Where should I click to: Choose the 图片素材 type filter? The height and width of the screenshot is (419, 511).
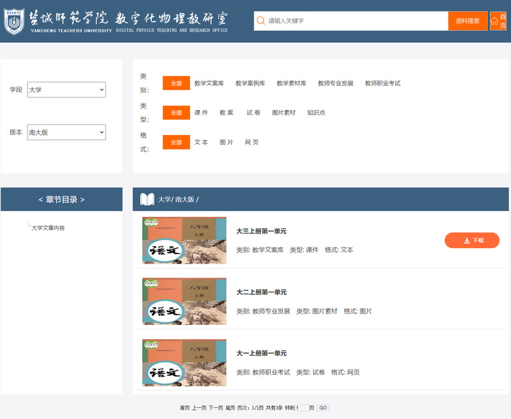284,113
